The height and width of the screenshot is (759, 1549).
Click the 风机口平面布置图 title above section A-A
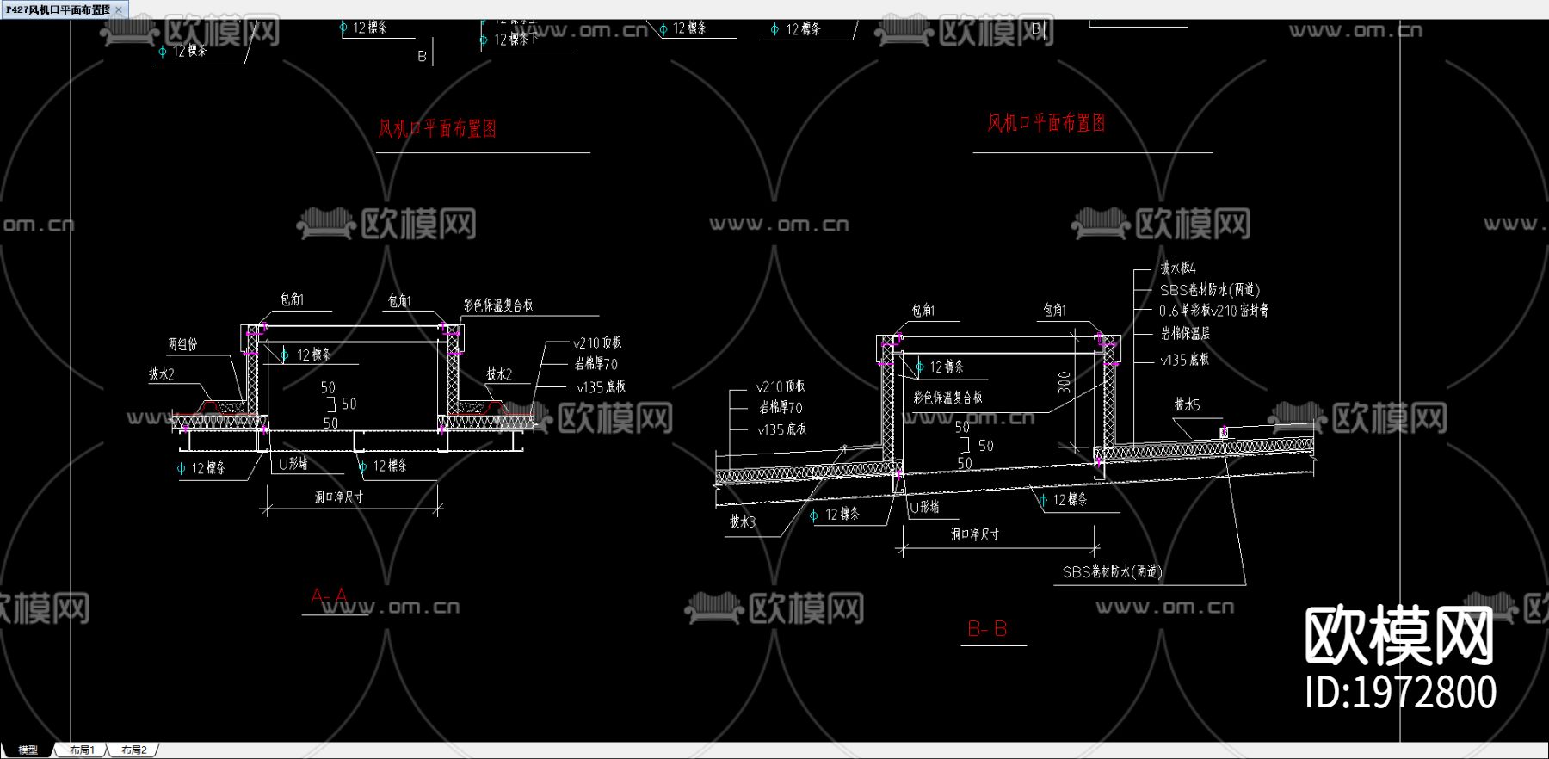437,128
